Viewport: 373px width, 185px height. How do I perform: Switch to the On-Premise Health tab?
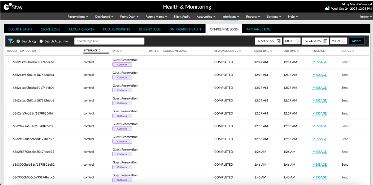185,29
